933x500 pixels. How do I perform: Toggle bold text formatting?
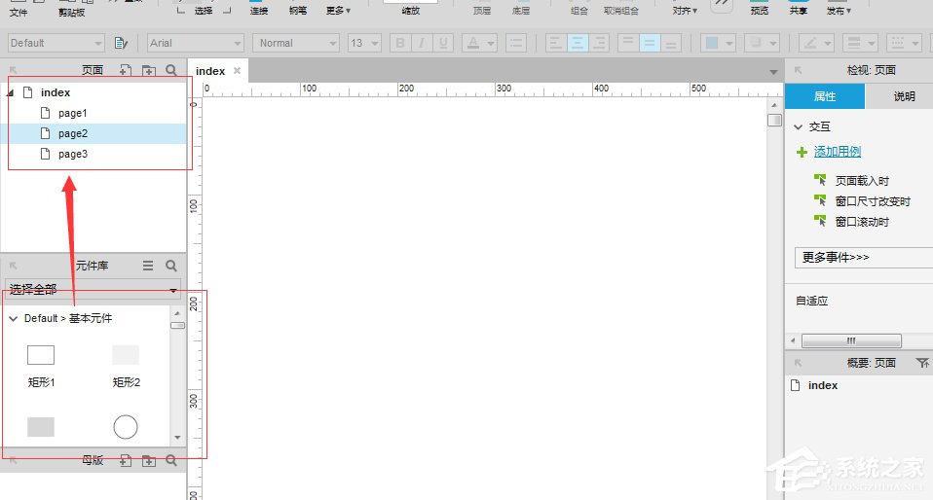pos(399,43)
